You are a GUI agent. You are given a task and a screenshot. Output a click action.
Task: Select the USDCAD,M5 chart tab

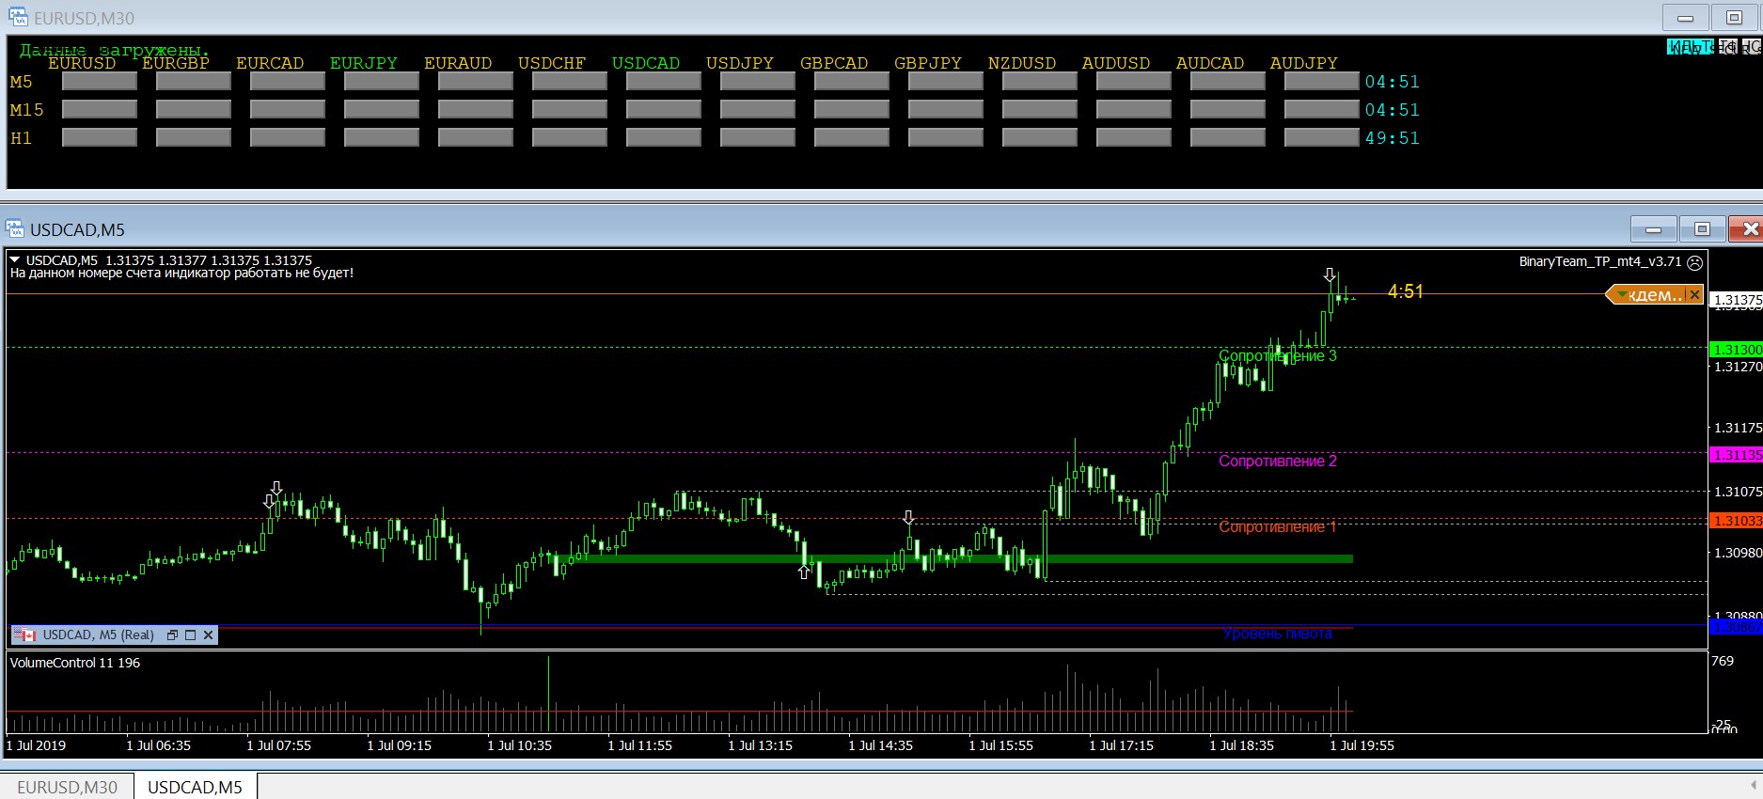tap(195, 787)
